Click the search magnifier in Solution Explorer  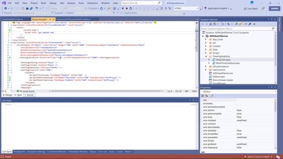(273, 28)
